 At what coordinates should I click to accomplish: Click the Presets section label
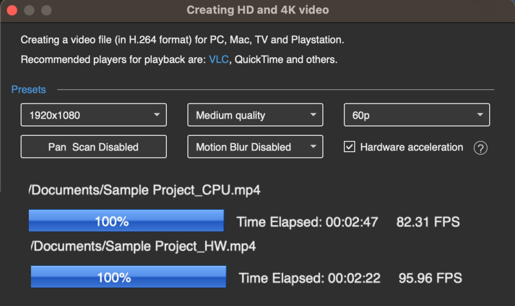(x=28, y=89)
